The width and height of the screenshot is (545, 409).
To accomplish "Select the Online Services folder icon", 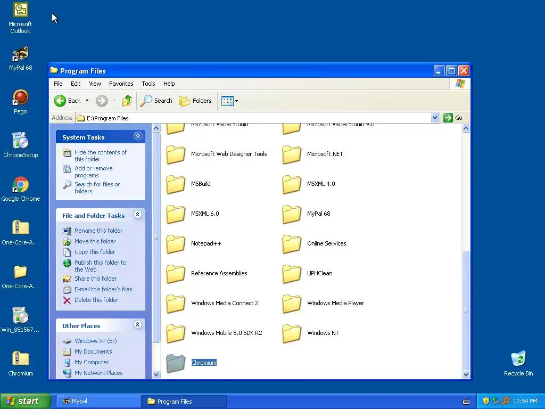I will pos(292,244).
